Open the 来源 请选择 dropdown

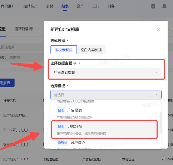[22, 58]
